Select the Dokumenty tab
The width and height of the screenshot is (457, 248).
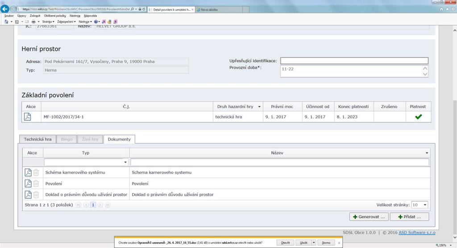click(119, 139)
